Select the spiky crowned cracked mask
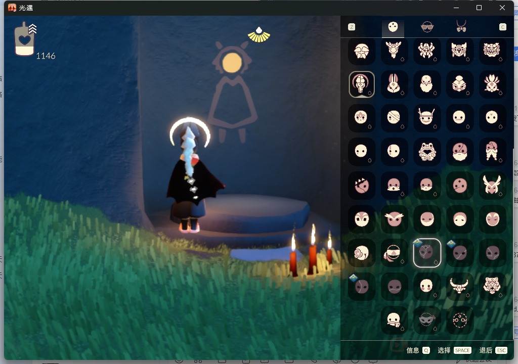 coord(361,186)
